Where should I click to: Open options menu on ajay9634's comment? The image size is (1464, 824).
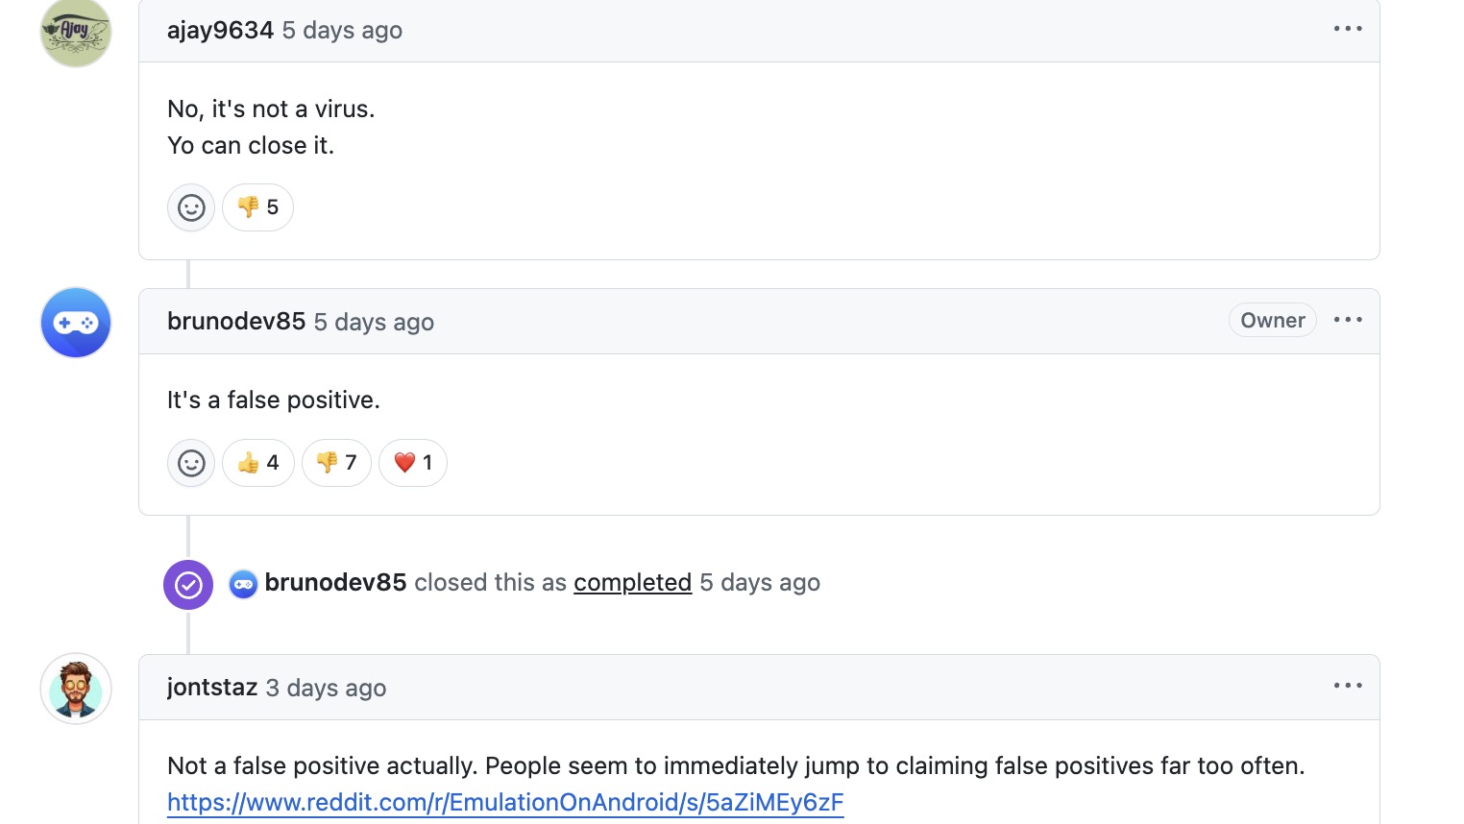coord(1348,29)
